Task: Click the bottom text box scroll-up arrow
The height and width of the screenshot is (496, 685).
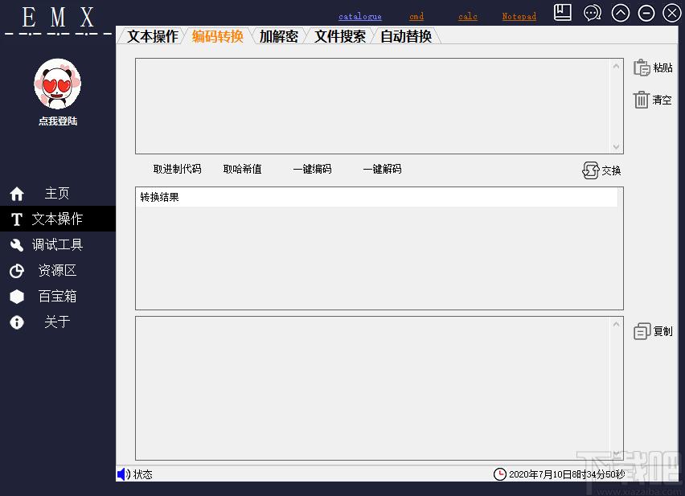Action: (x=616, y=324)
